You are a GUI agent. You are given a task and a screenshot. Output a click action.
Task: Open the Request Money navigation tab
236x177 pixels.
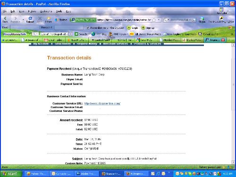87,44
